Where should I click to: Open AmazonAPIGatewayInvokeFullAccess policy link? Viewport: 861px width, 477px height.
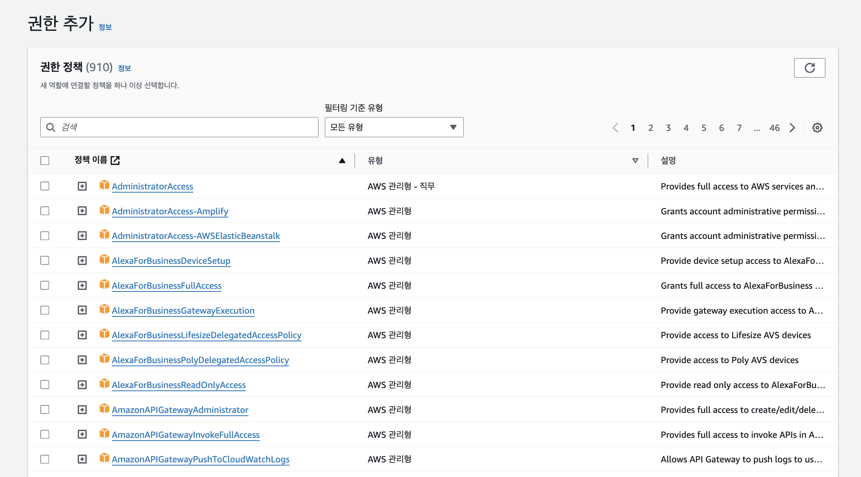coord(186,435)
